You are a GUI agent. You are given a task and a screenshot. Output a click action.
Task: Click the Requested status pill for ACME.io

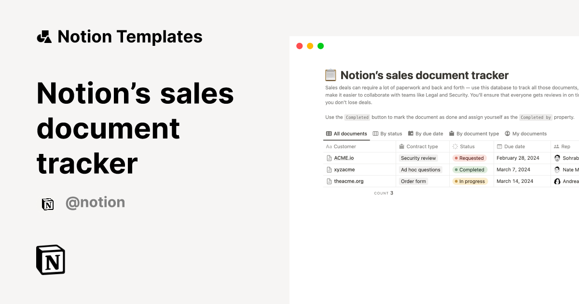coord(469,158)
